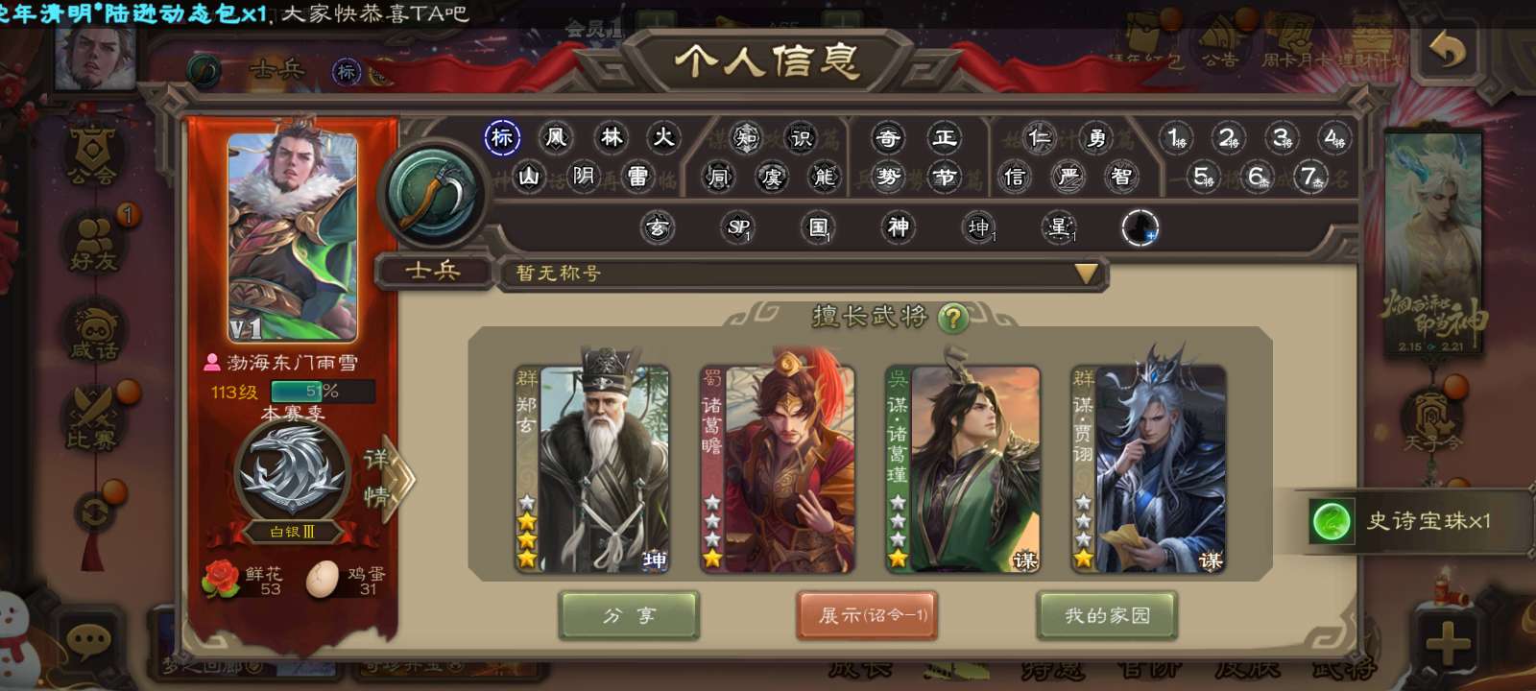The height and width of the screenshot is (691, 1536).
Task: Click the back arrow return icon
Action: point(1447,48)
